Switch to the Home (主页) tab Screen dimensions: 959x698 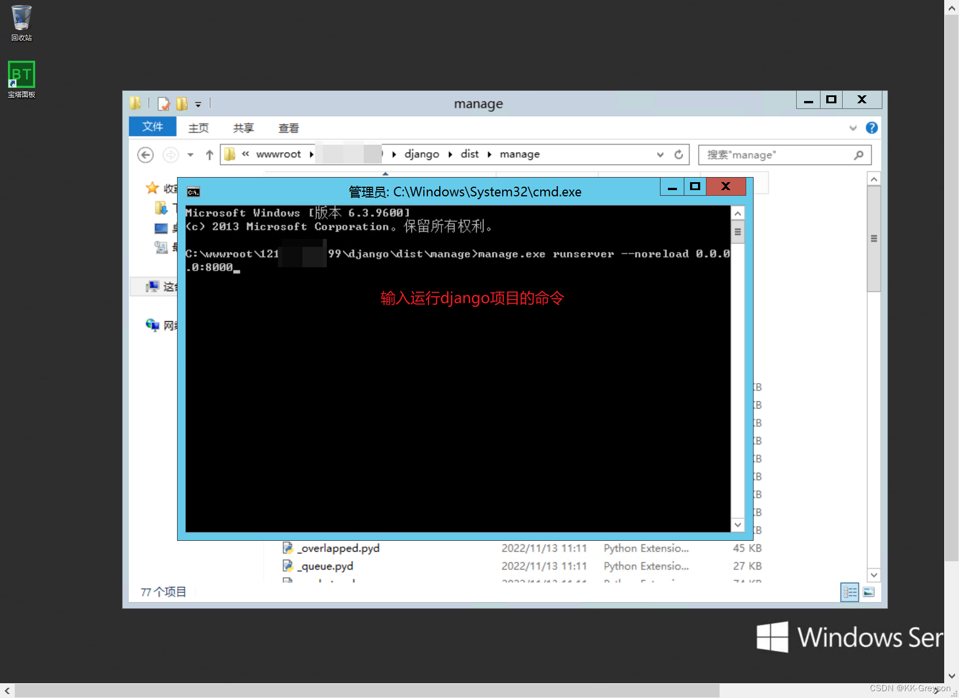point(199,128)
